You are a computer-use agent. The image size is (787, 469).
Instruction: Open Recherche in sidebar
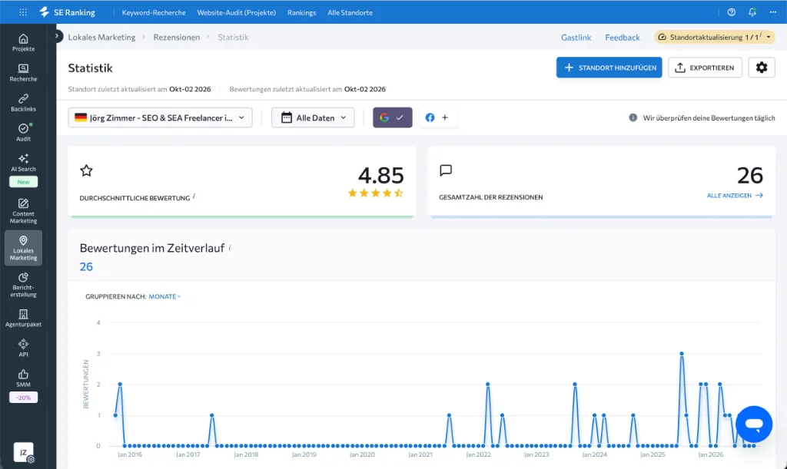(24, 73)
